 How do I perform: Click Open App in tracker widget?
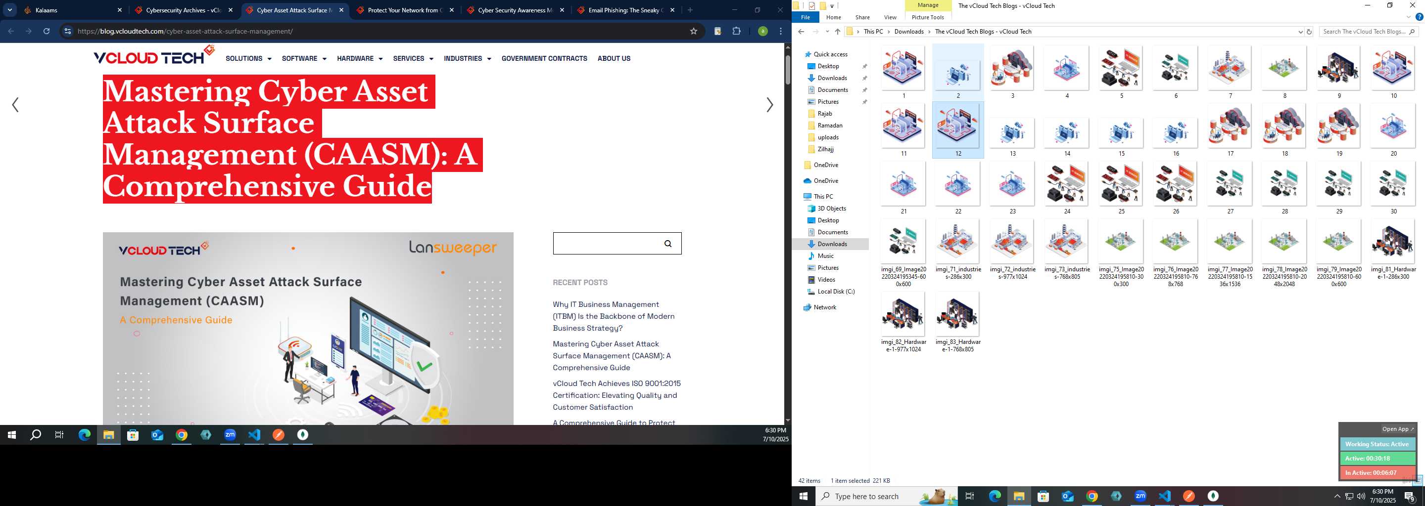pyautogui.click(x=1397, y=429)
